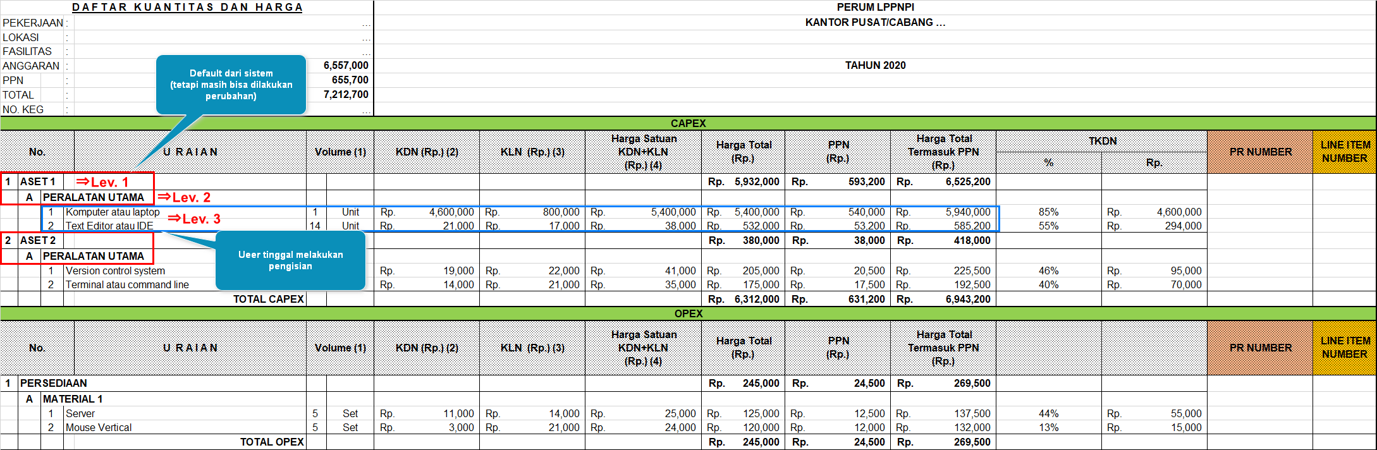Select the 'KANTOR PUSAT/CABANG ...' heading
1377x450 pixels.
(875, 23)
